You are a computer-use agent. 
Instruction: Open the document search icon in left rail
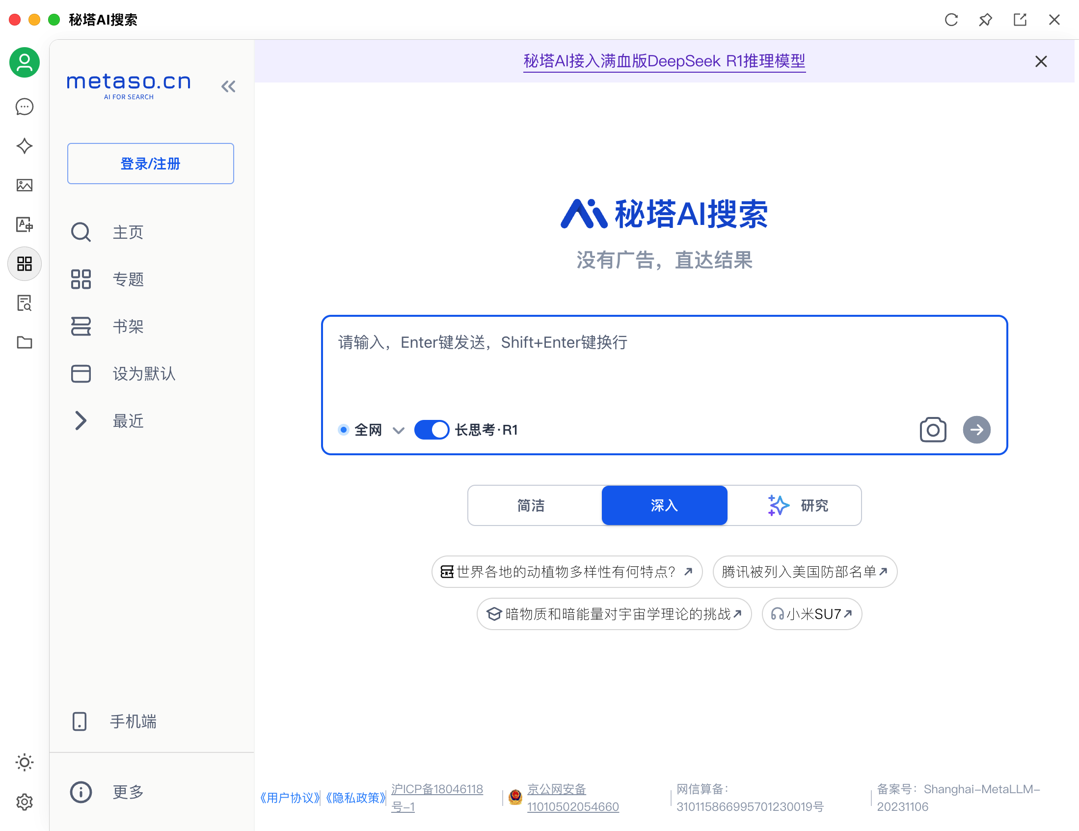coord(24,303)
